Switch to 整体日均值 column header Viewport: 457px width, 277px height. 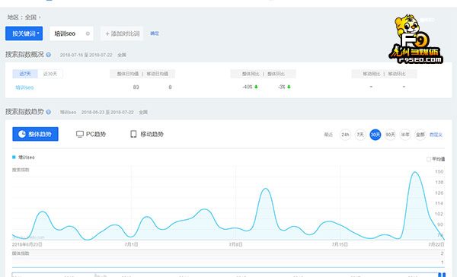click(128, 74)
